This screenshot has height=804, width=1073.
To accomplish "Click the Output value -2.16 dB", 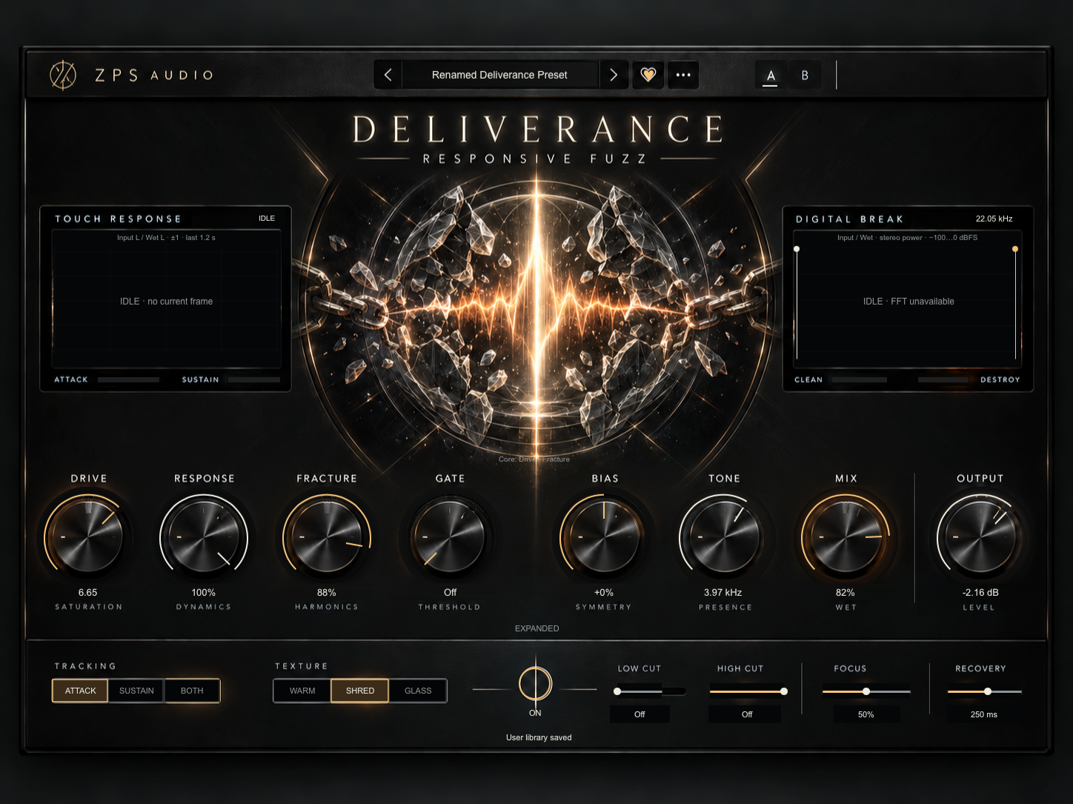I will 980,593.
